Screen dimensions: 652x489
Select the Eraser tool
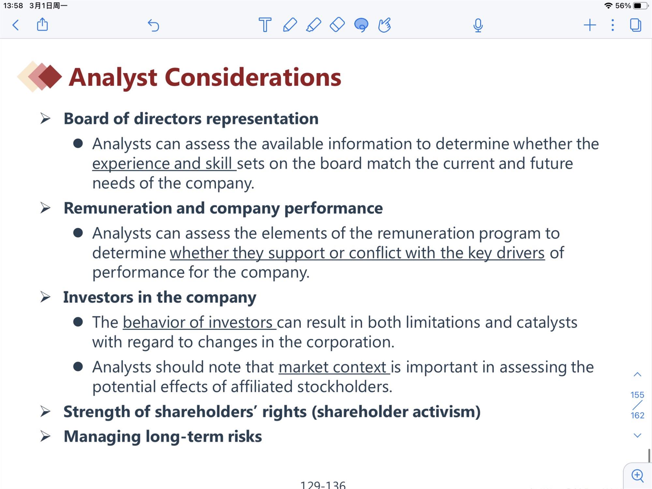point(337,25)
